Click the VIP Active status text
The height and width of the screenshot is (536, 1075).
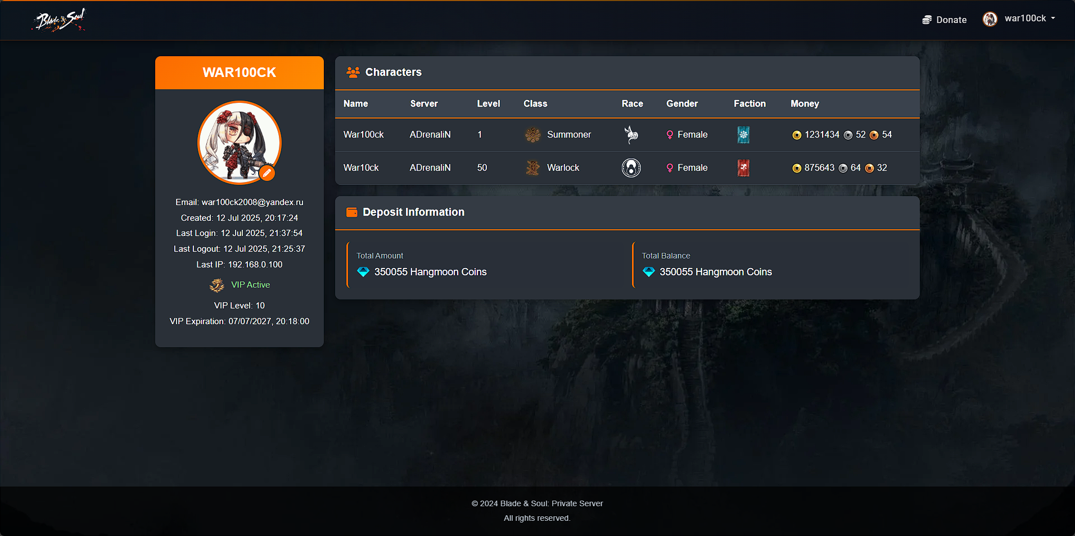point(251,285)
